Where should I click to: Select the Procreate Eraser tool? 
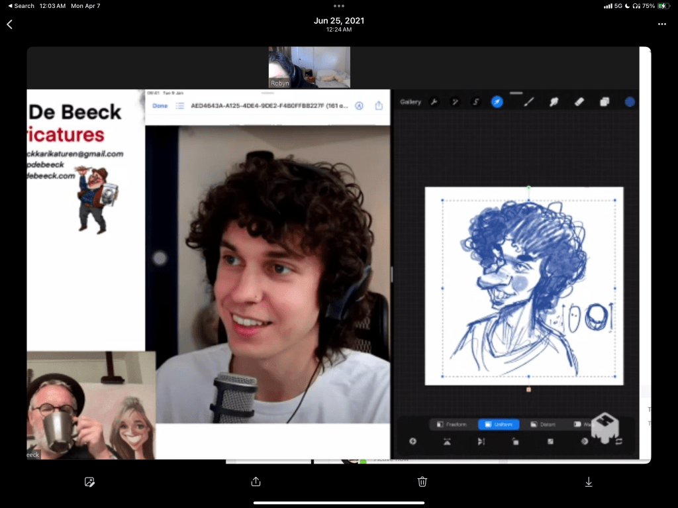point(579,102)
